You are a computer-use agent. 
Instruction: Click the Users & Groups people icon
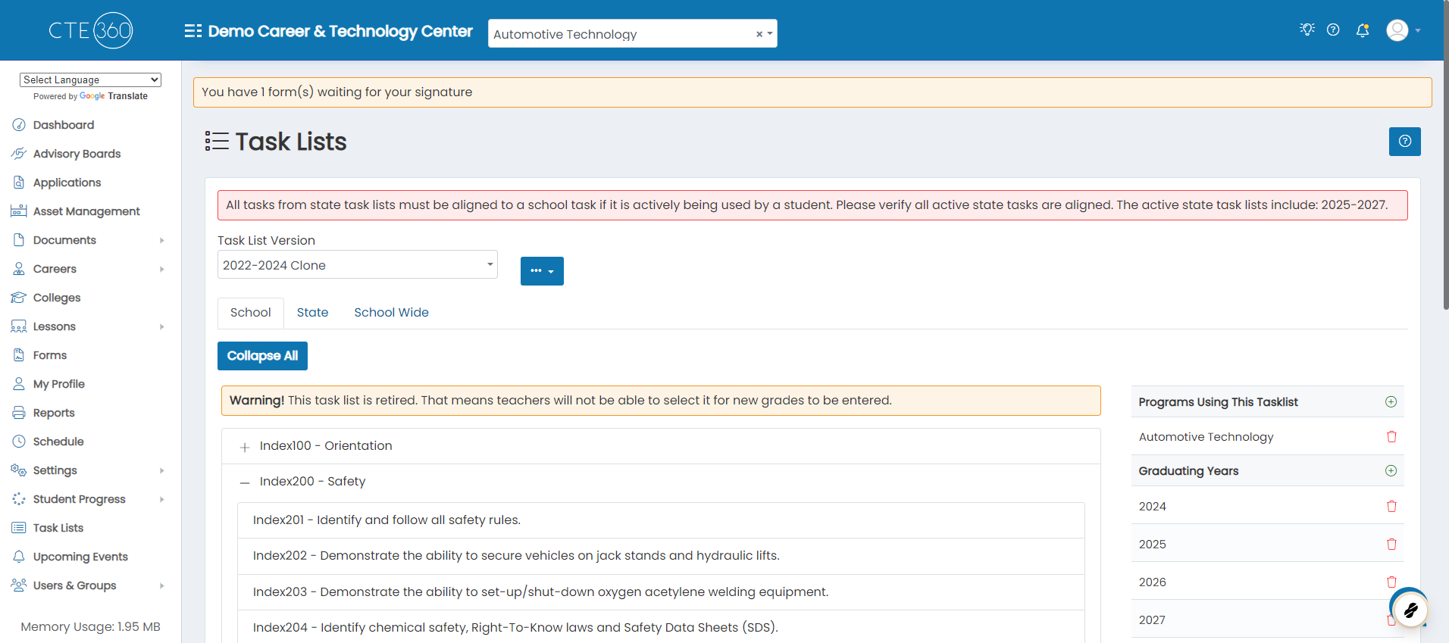point(19,585)
